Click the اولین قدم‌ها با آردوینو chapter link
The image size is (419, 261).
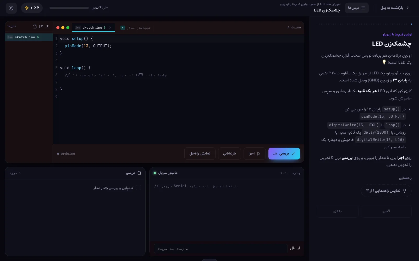point(397,34)
